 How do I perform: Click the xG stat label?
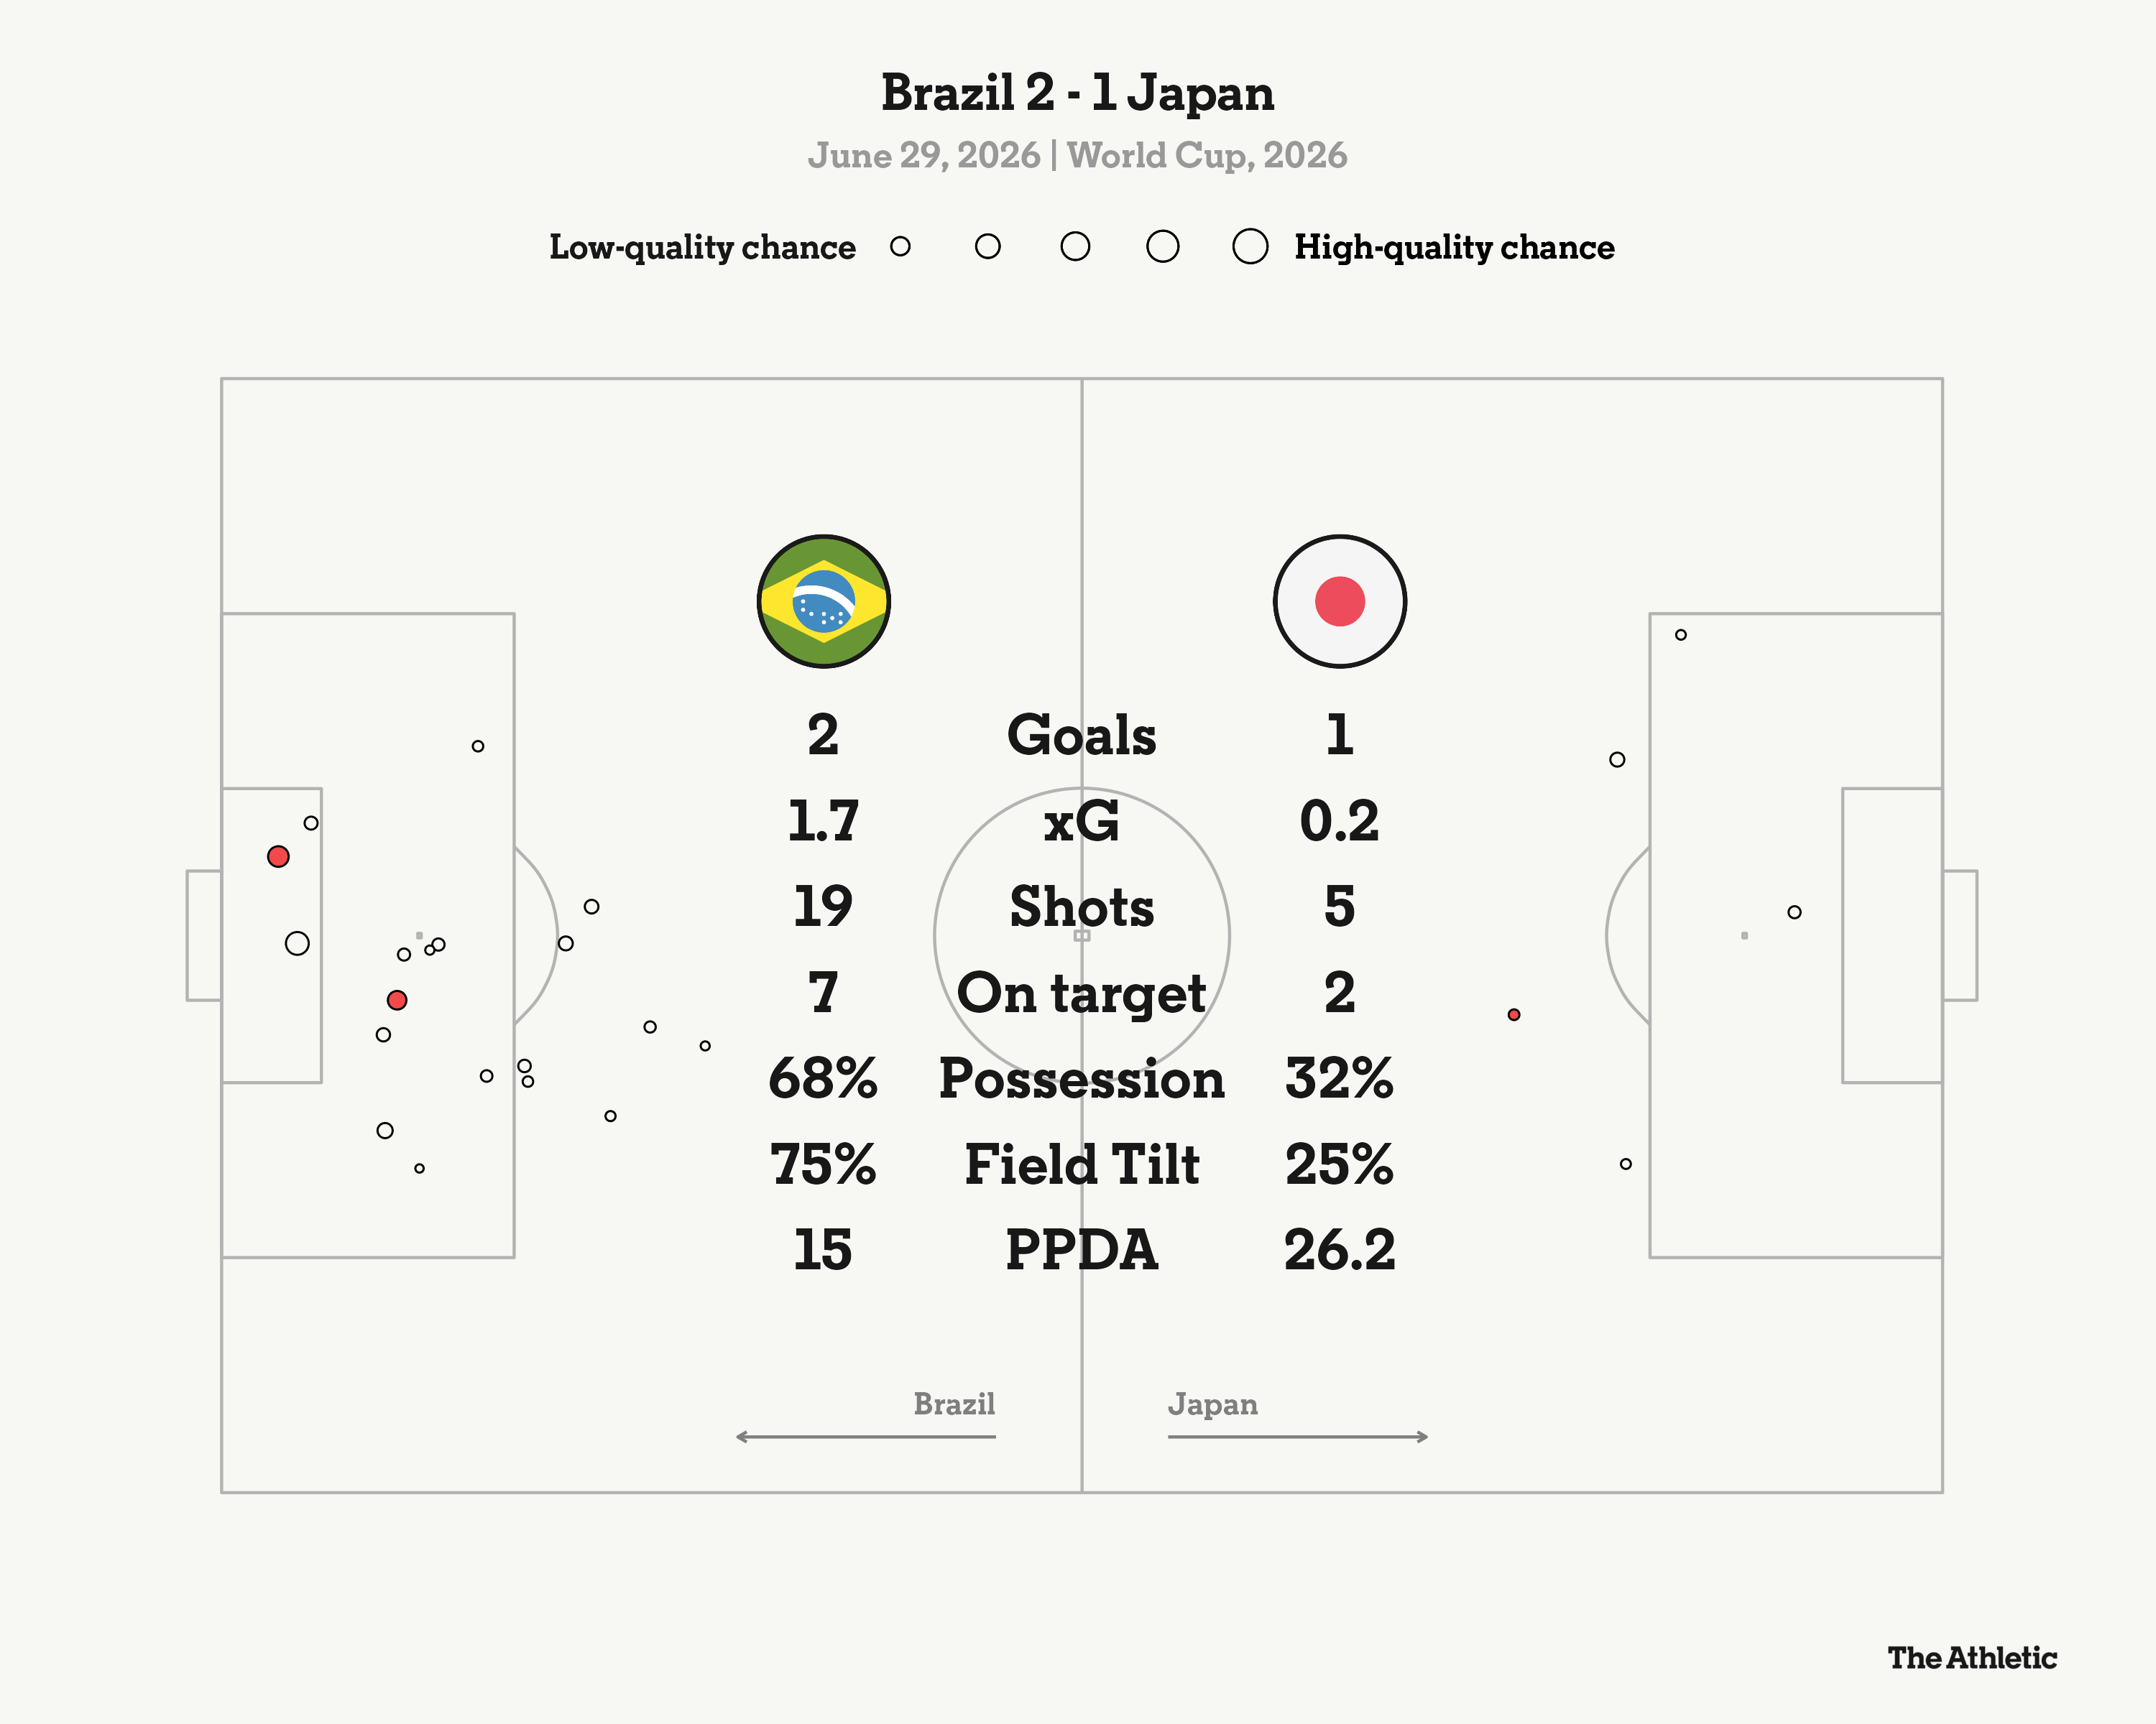pos(1082,822)
